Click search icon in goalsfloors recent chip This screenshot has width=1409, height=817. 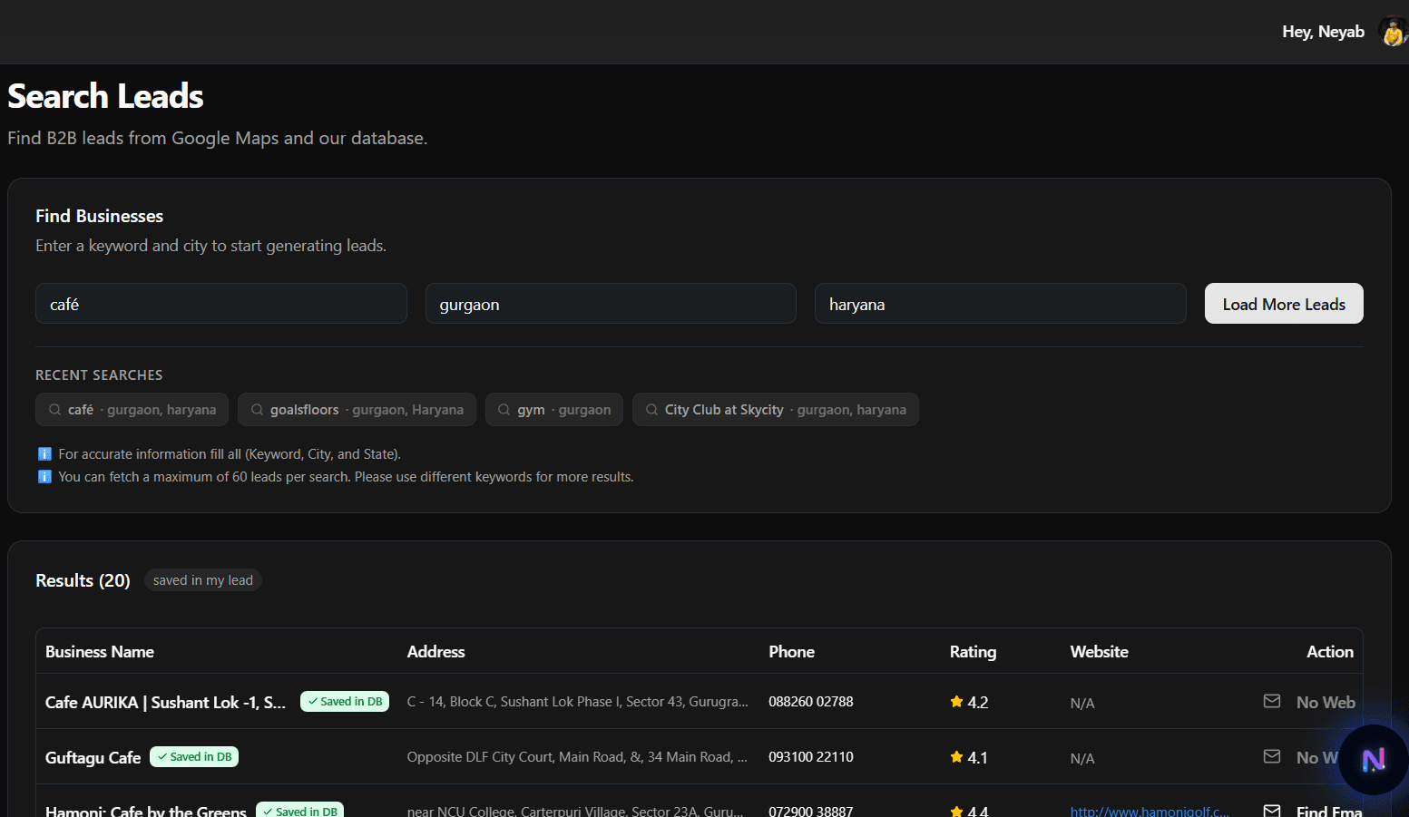coord(258,410)
